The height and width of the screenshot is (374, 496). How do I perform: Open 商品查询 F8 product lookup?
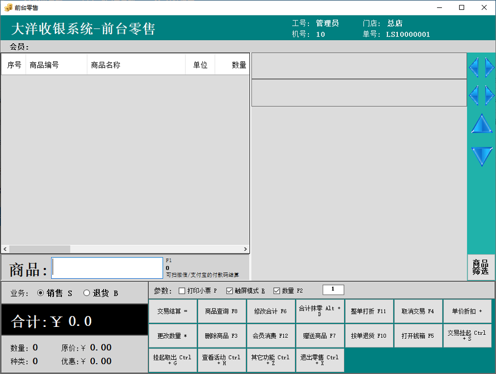click(221, 311)
